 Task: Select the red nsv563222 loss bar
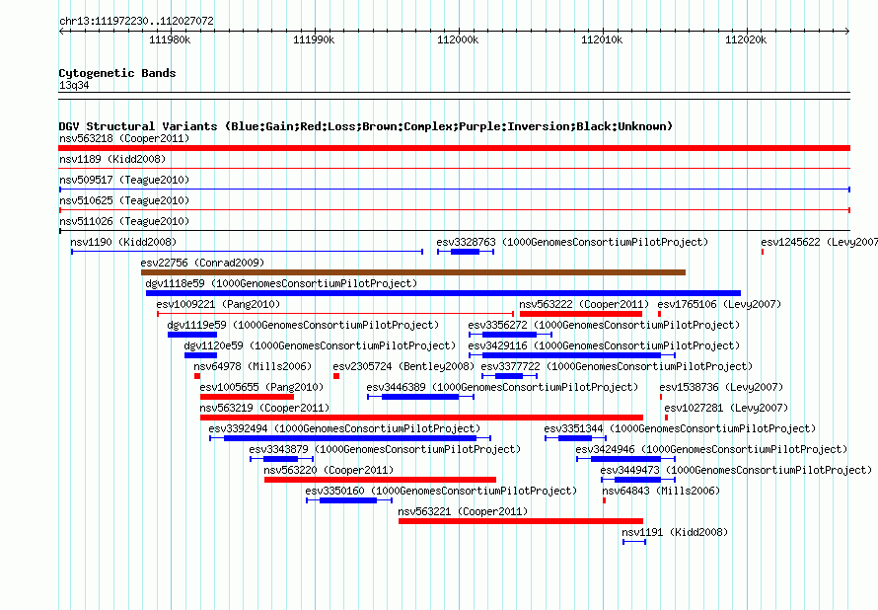[581, 314]
